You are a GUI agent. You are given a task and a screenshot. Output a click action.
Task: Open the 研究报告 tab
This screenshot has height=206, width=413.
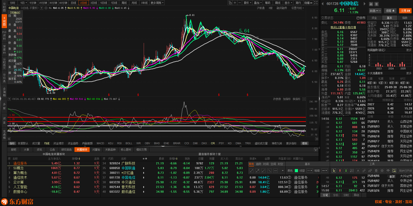point(67,150)
